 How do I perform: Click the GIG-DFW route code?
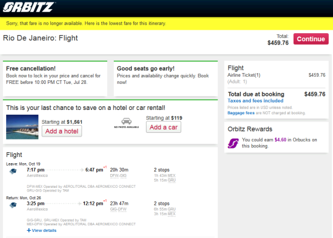pyautogui.click(x=118, y=210)
